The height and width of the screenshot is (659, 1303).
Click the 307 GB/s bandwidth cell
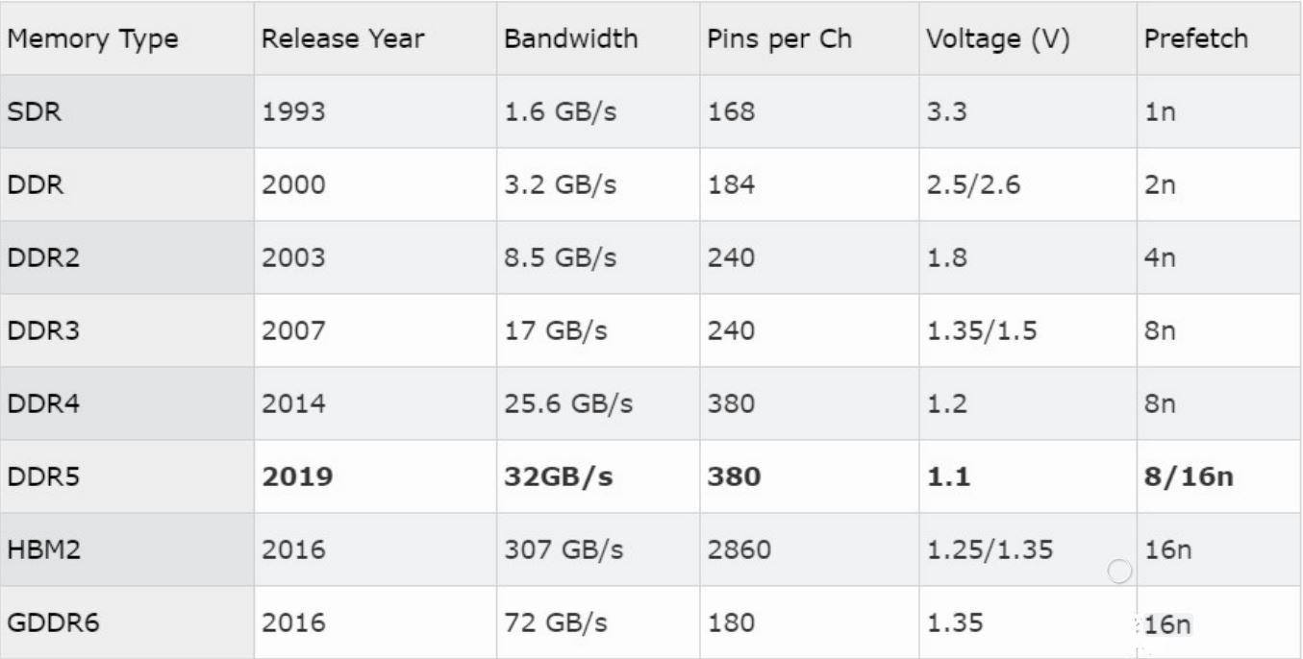tap(564, 549)
